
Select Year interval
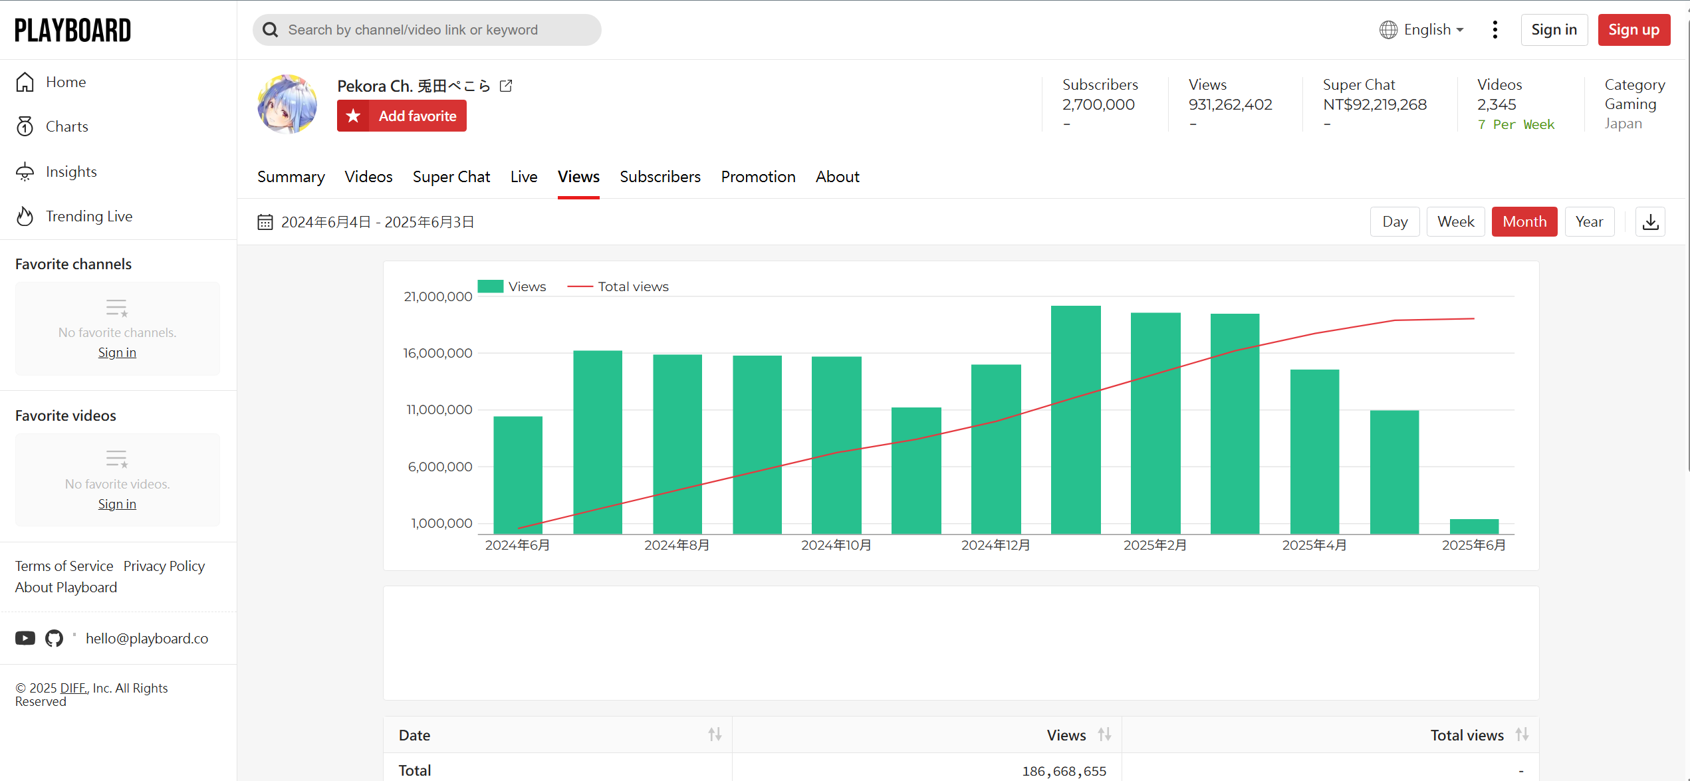(x=1589, y=221)
